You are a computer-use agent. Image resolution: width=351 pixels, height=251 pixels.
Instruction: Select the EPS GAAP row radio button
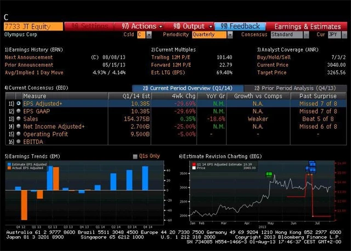pyautogui.click(x=19, y=111)
